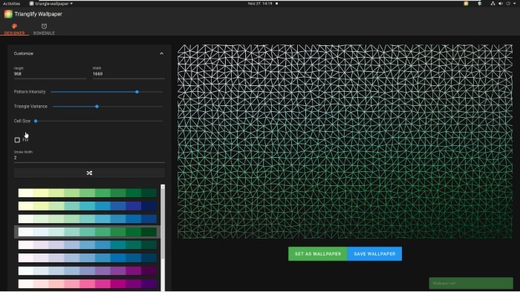Click the green 'Wallpaper set' notification
The image size is (520, 292).
click(x=471, y=283)
